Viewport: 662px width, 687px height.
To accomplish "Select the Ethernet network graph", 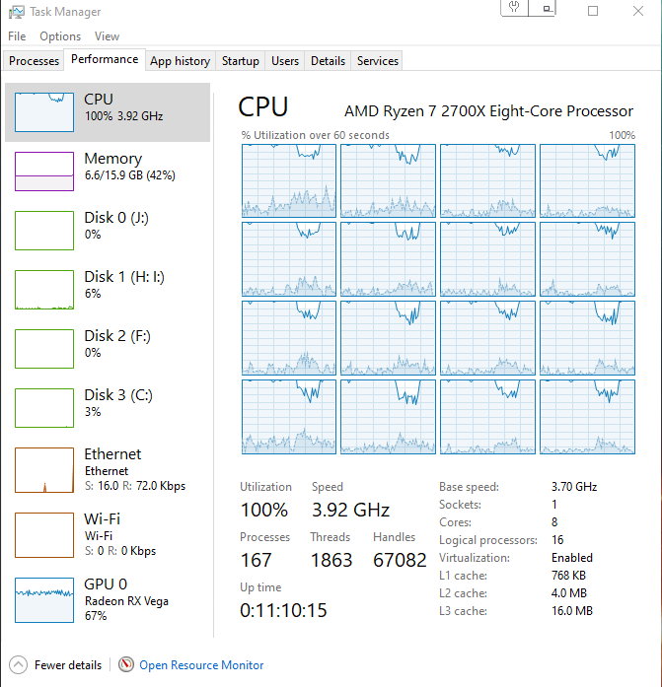I will (44, 470).
